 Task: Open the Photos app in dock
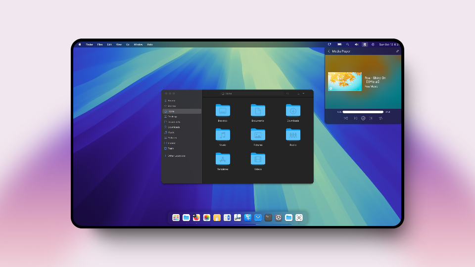(x=207, y=218)
